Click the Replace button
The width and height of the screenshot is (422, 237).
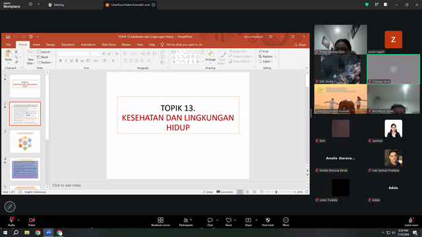tap(267, 57)
